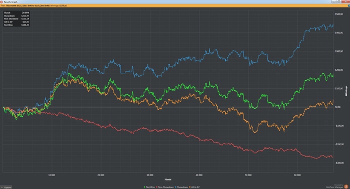Click the Hand count in stats box
Image resolution: width=350 pixels, height=189 pixels.
[25, 12]
